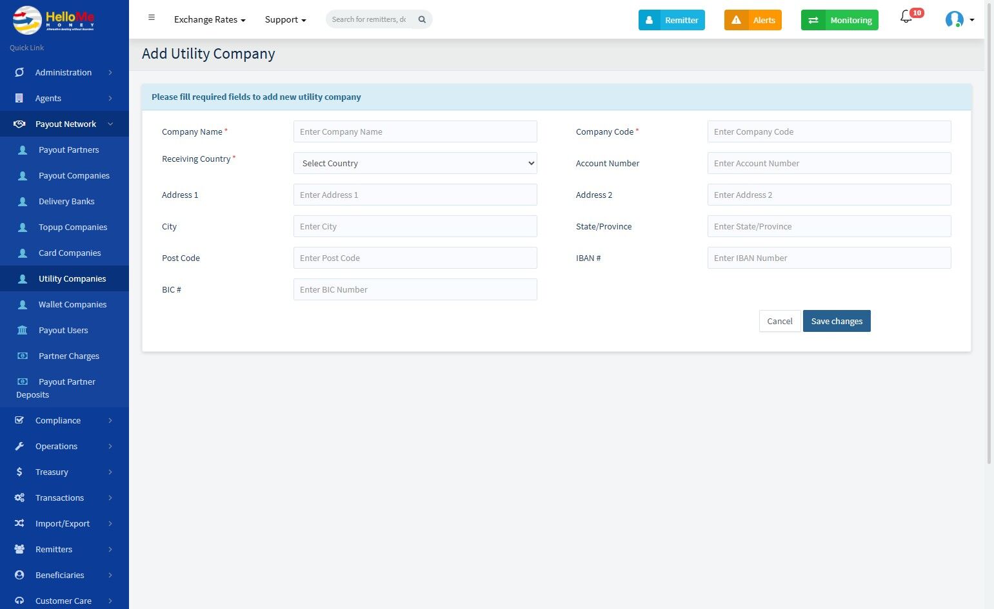The image size is (994, 609).
Task: Click the Remitter user button
Action: point(671,20)
